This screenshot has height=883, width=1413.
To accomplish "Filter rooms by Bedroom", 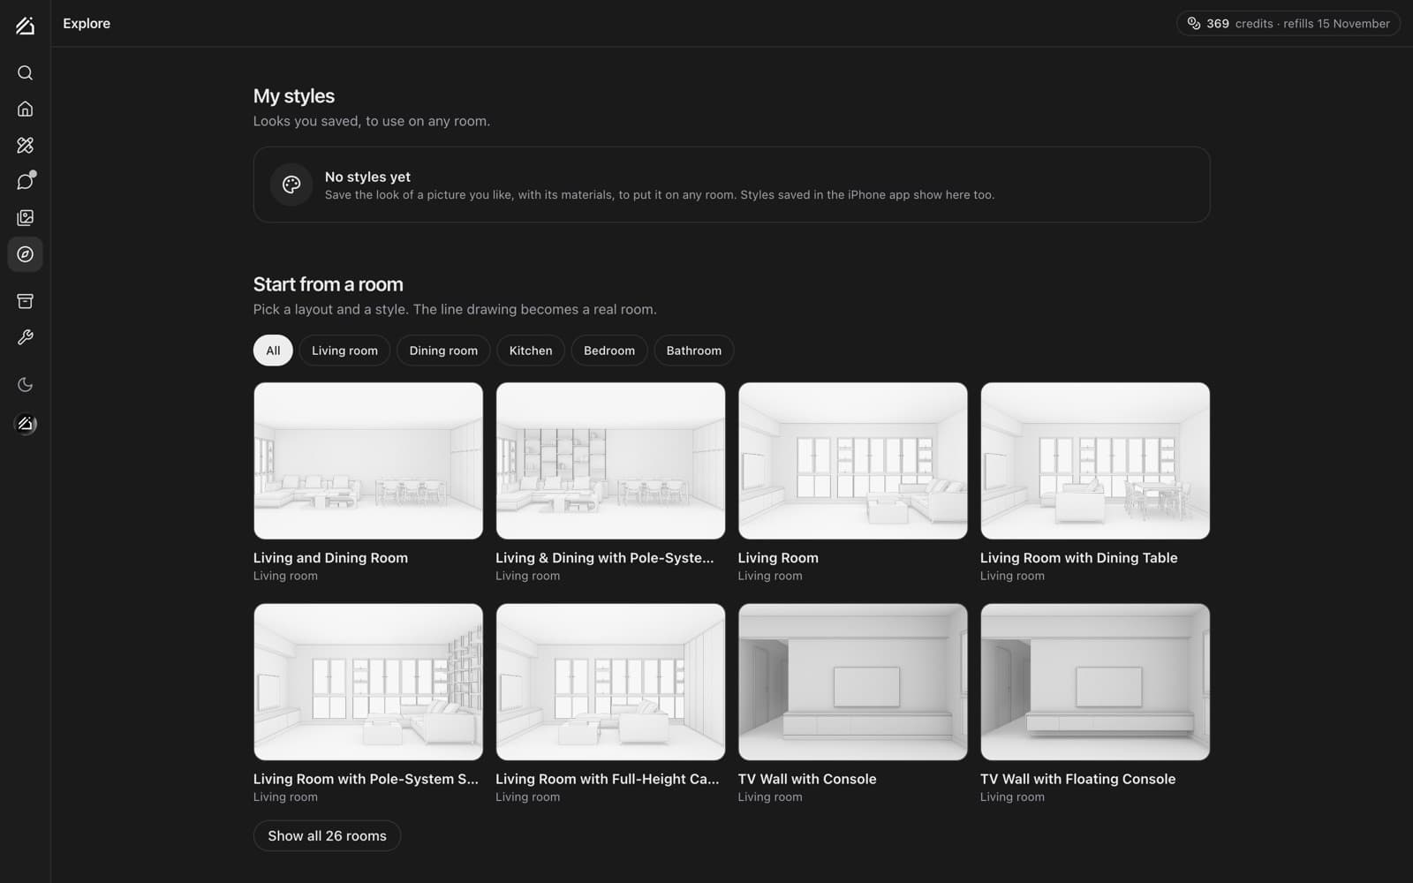I will click(x=609, y=351).
